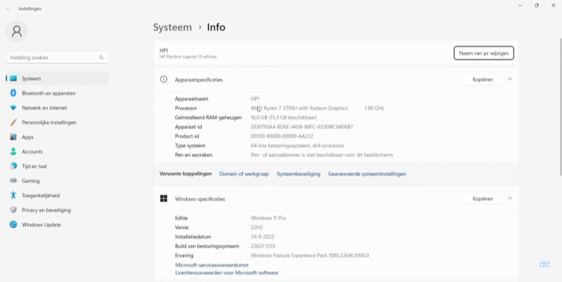
Task: Click the Versie value 22H2
Action: pos(257,227)
